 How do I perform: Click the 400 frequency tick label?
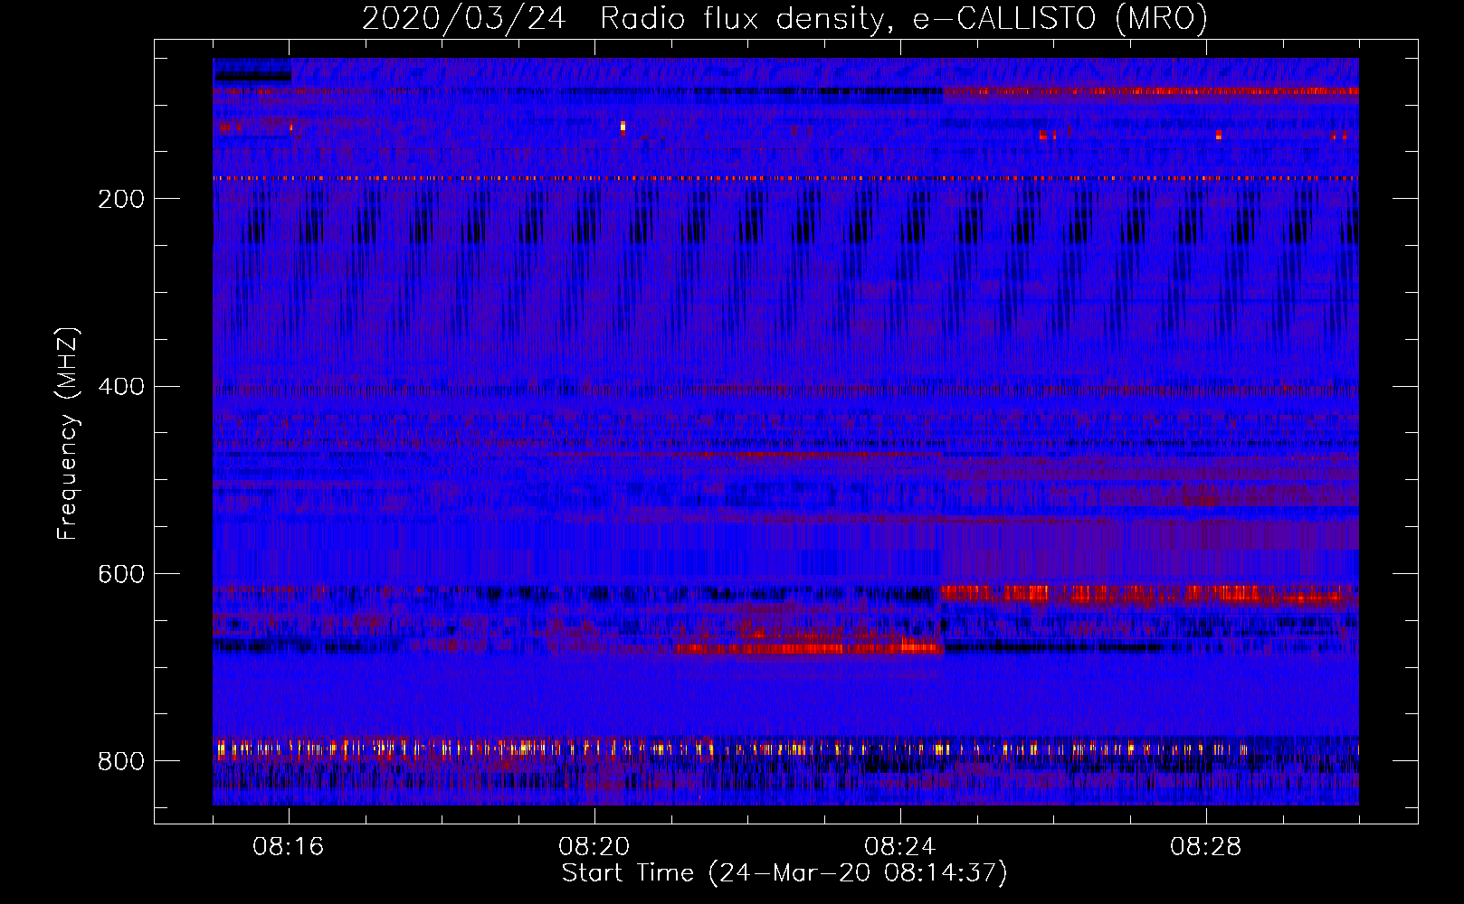click(120, 387)
